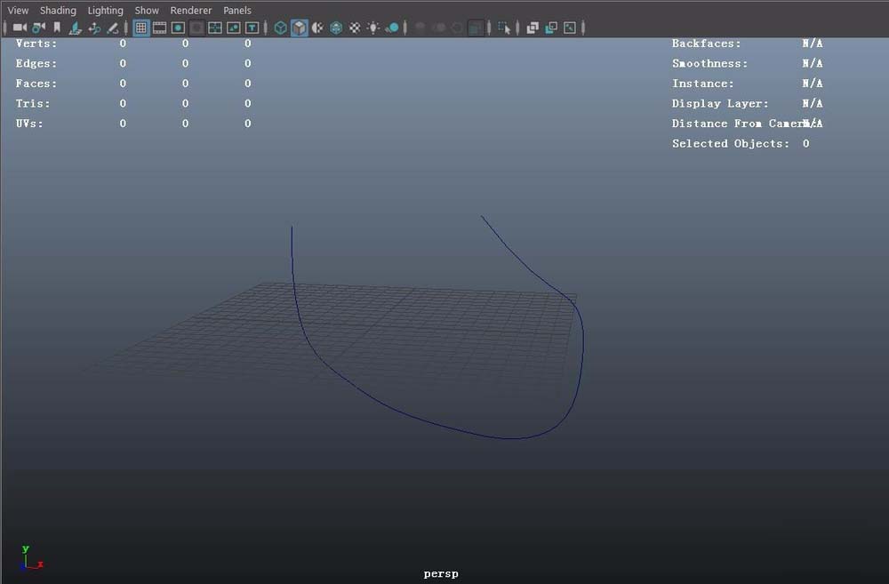Click the greyed-out square icon before Isolate Select
Screen dimensions: 889x584
click(x=476, y=28)
